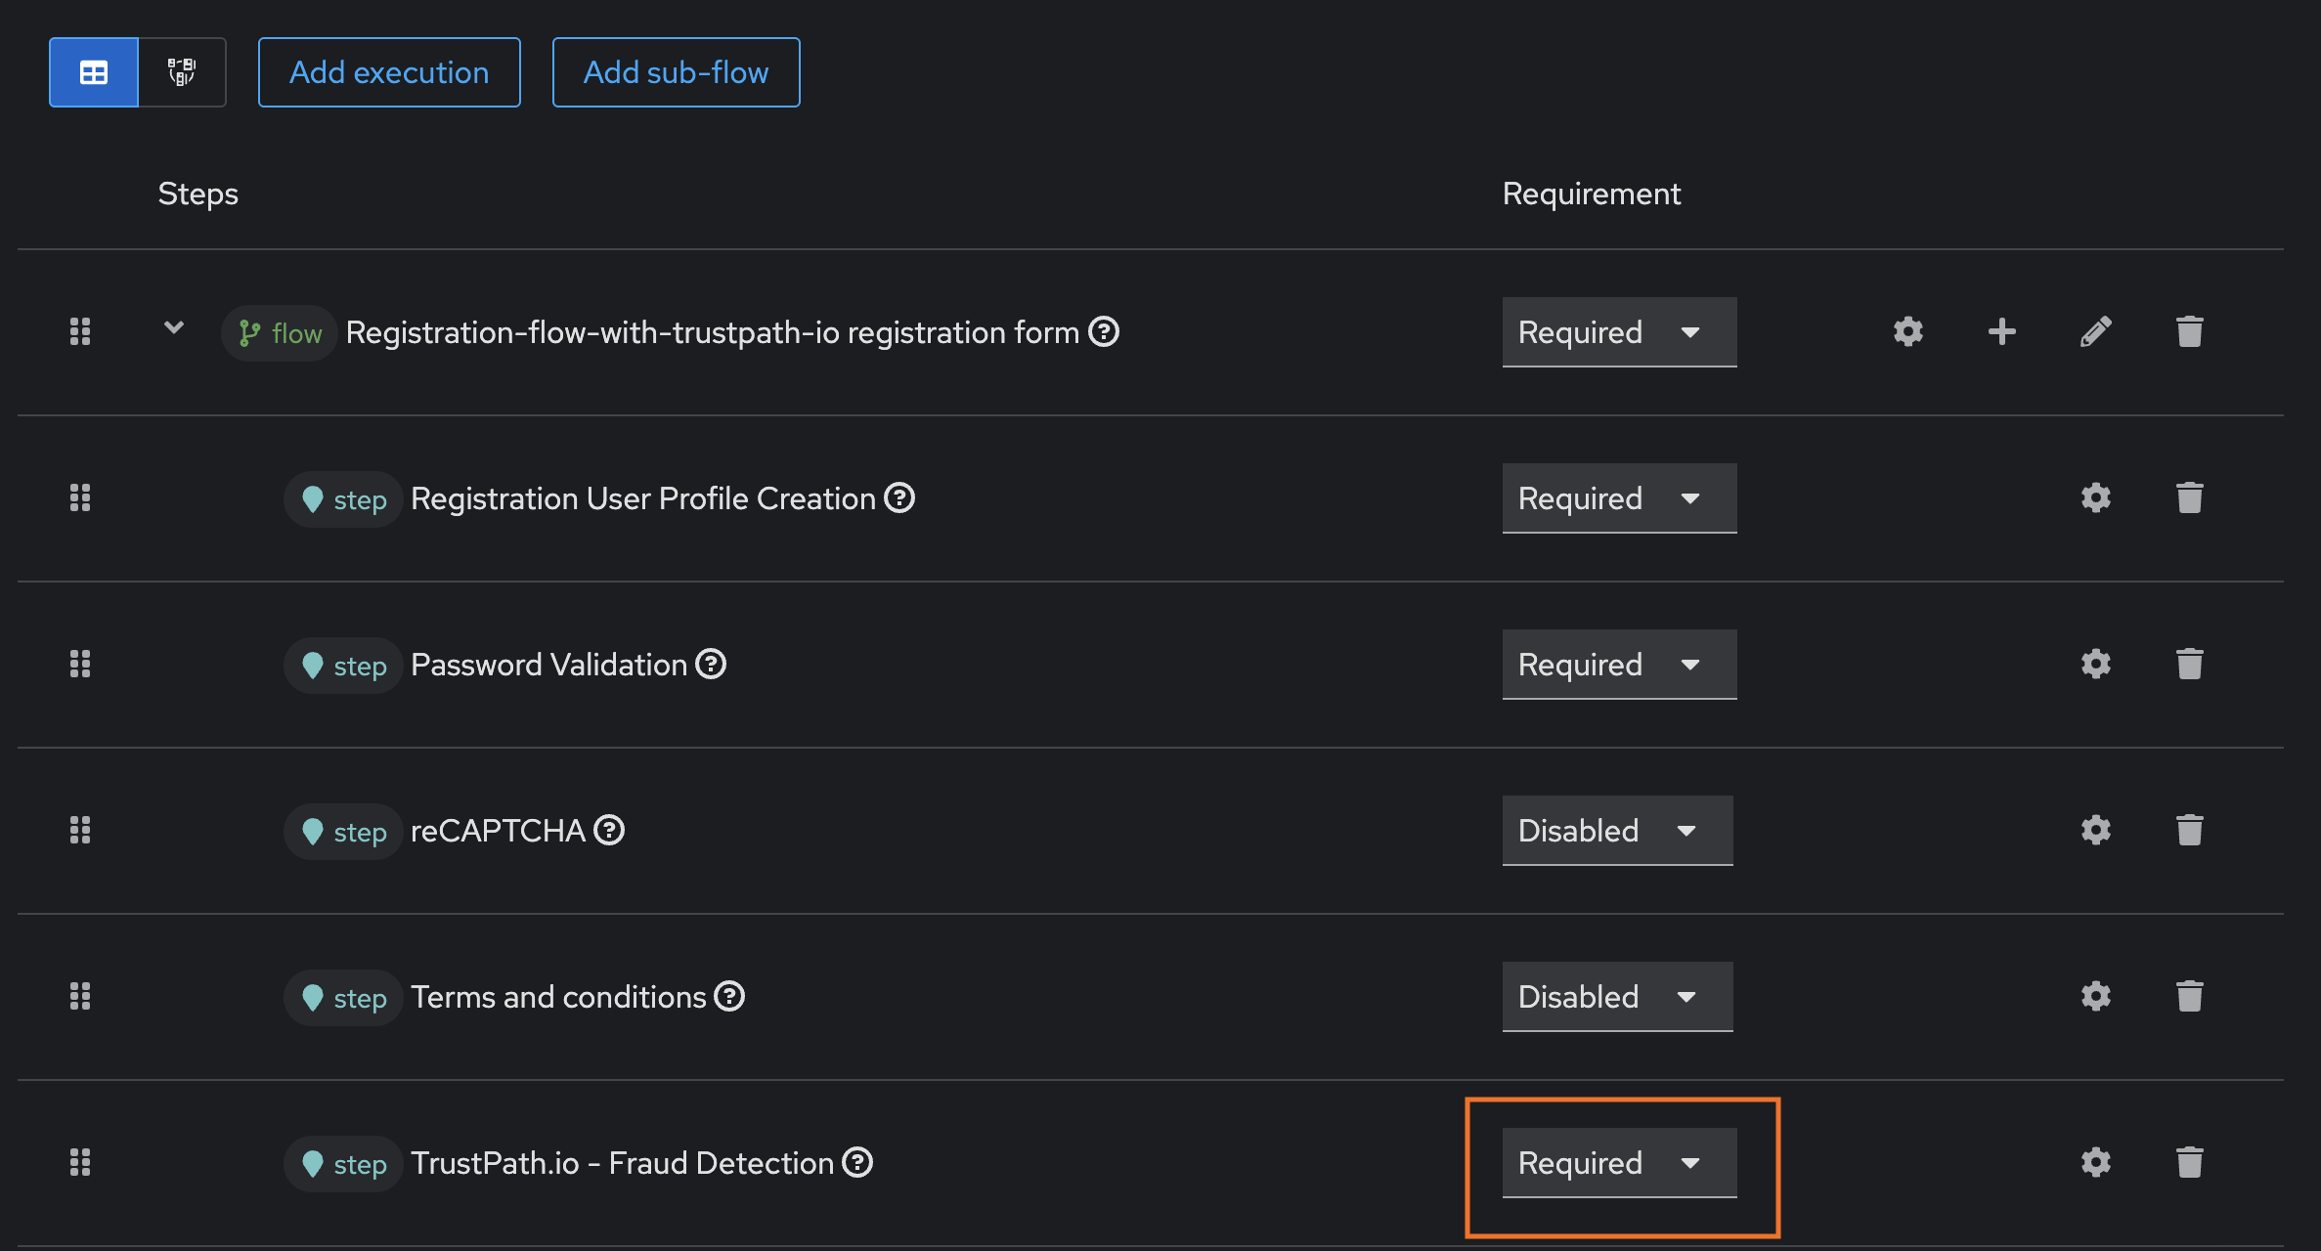
Task: Click the Add sub-flow button
Action: [x=676, y=71]
